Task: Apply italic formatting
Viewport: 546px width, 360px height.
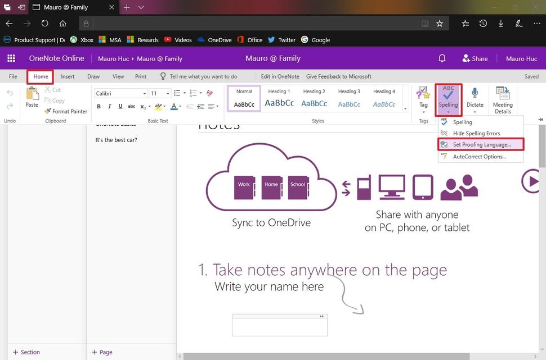Action: (x=109, y=106)
